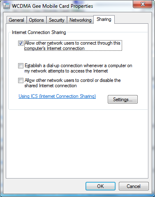Close the WCDMA Gee Mobile Card Properties dialog

pyautogui.click(x=142, y=4)
